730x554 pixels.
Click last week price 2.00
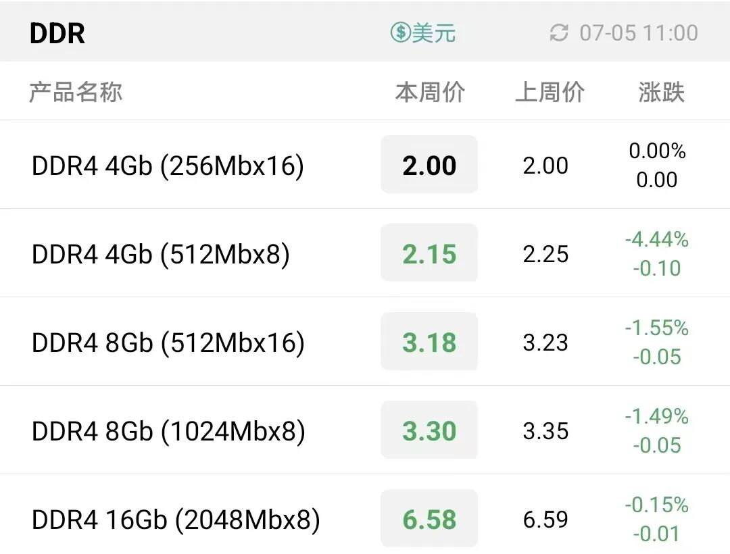(x=545, y=166)
